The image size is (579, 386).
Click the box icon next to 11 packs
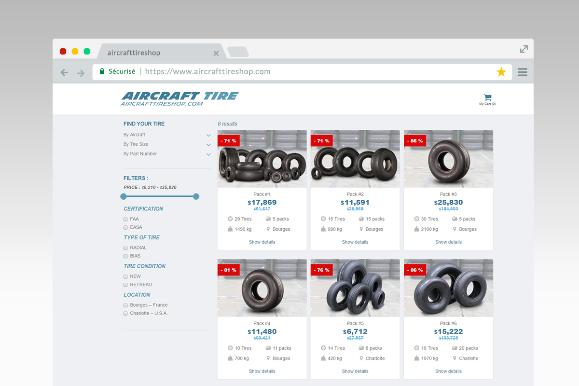(268, 348)
